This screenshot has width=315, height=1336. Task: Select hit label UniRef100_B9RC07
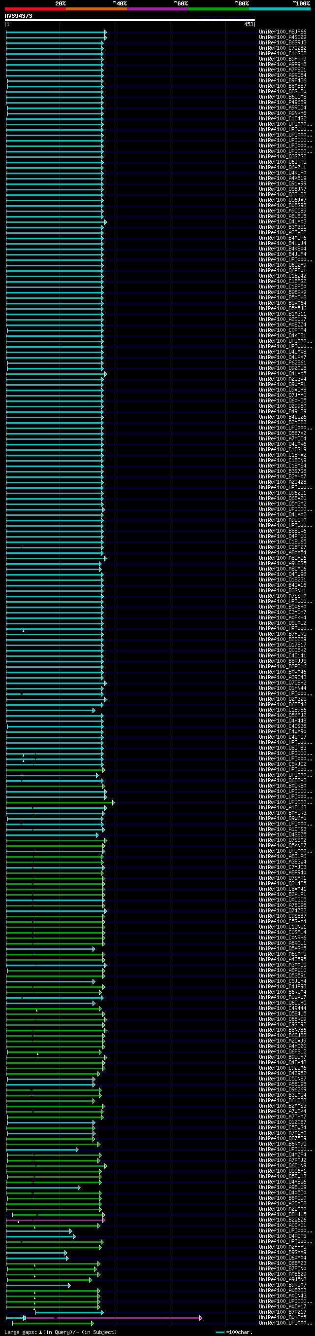tap(283, 1285)
